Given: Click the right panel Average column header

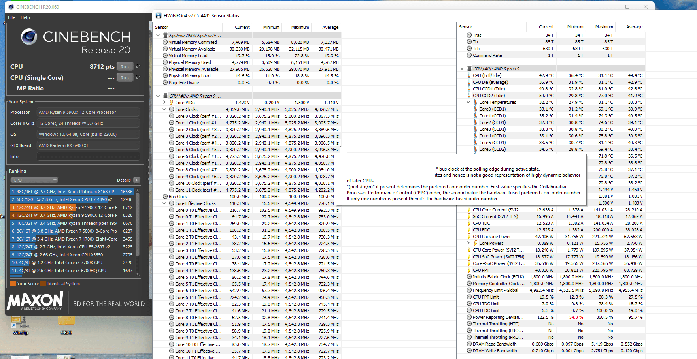Looking at the screenshot, I should (634, 27).
